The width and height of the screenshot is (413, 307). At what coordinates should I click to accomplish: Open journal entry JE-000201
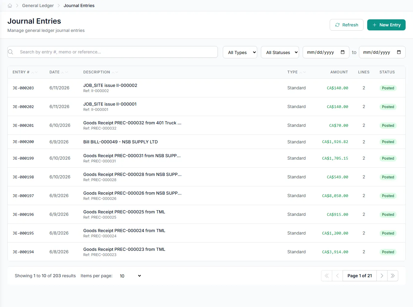(x=23, y=125)
